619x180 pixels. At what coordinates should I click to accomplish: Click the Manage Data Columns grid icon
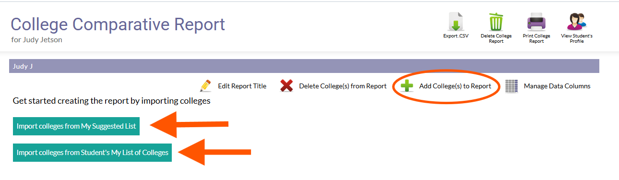tap(512, 86)
